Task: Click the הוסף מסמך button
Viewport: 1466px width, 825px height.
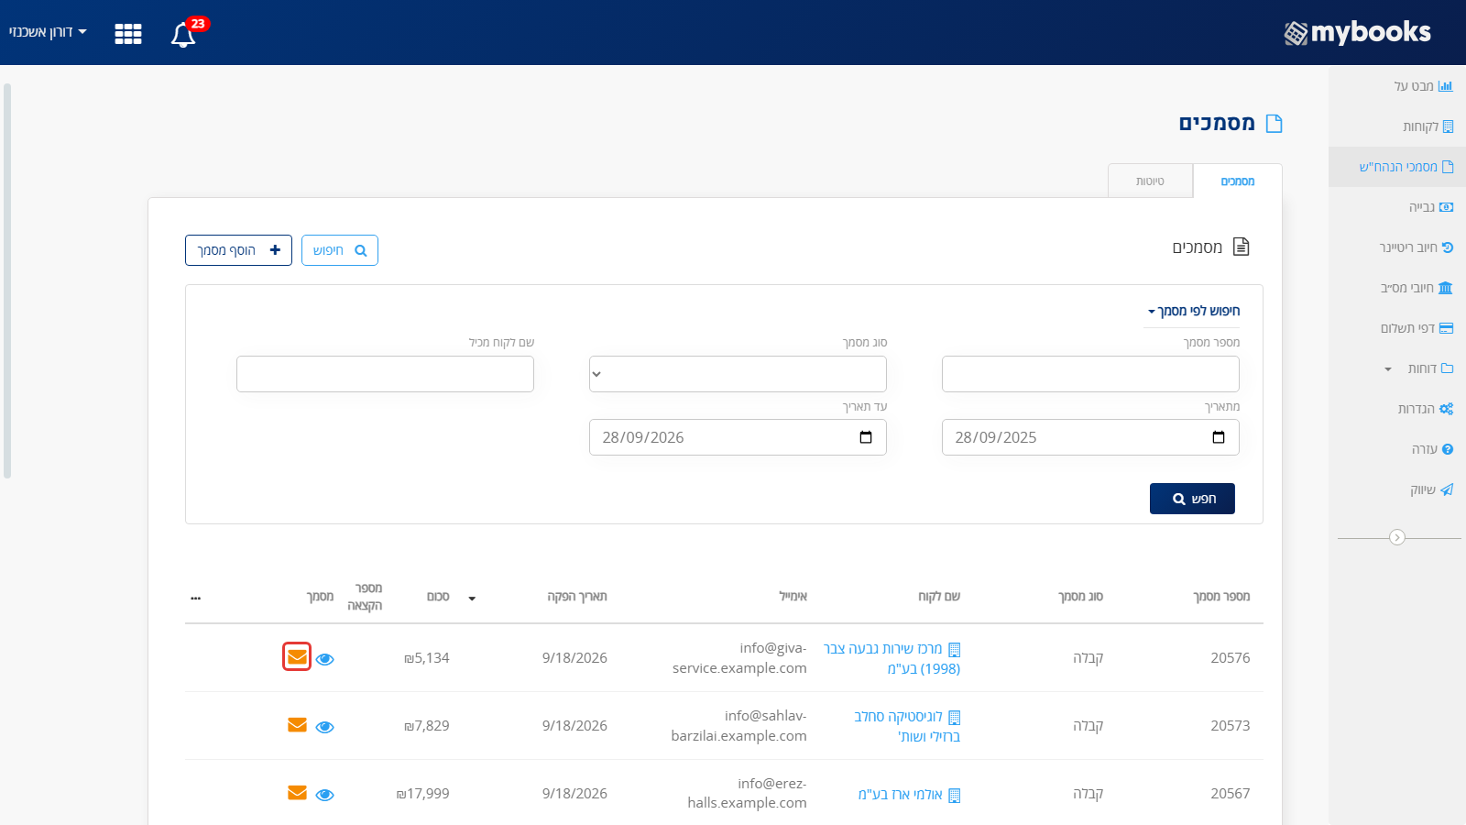Action: [x=238, y=250]
